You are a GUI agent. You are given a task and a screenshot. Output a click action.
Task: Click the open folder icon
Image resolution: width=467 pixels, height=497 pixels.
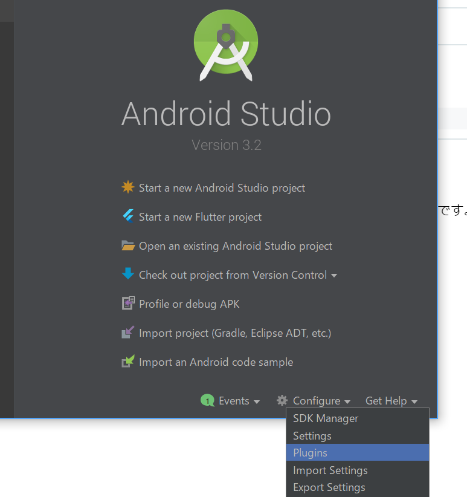click(x=128, y=245)
